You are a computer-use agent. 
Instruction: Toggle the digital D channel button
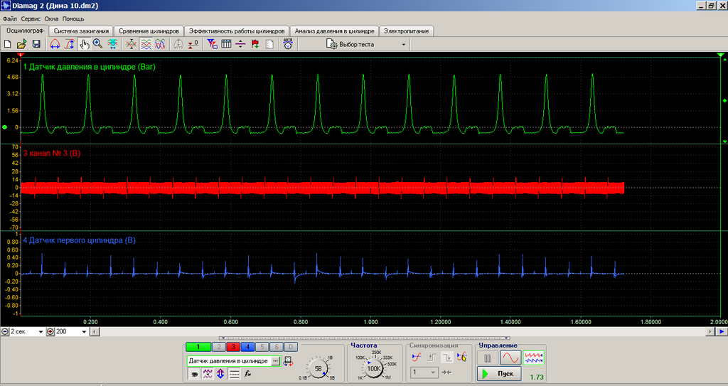click(x=291, y=347)
